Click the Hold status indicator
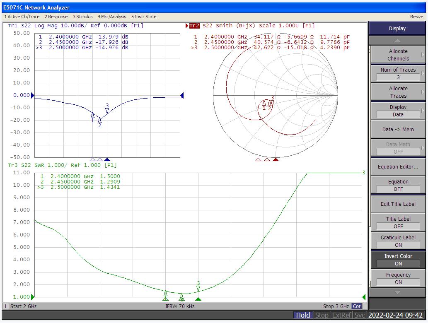 point(302,315)
